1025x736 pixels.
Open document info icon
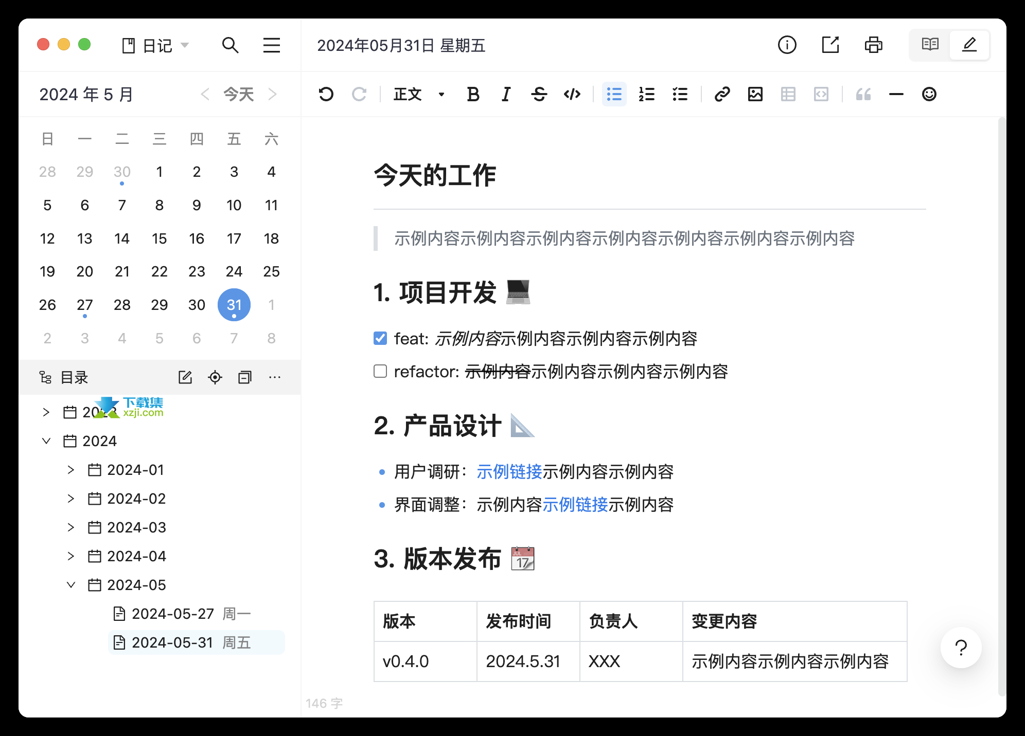pyautogui.click(x=787, y=45)
